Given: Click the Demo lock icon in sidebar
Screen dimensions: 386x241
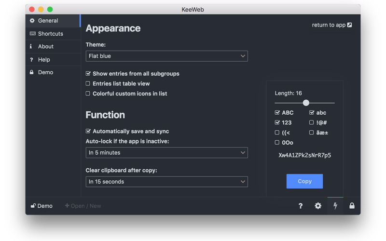Looking at the screenshot, I should tap(31, 72).
